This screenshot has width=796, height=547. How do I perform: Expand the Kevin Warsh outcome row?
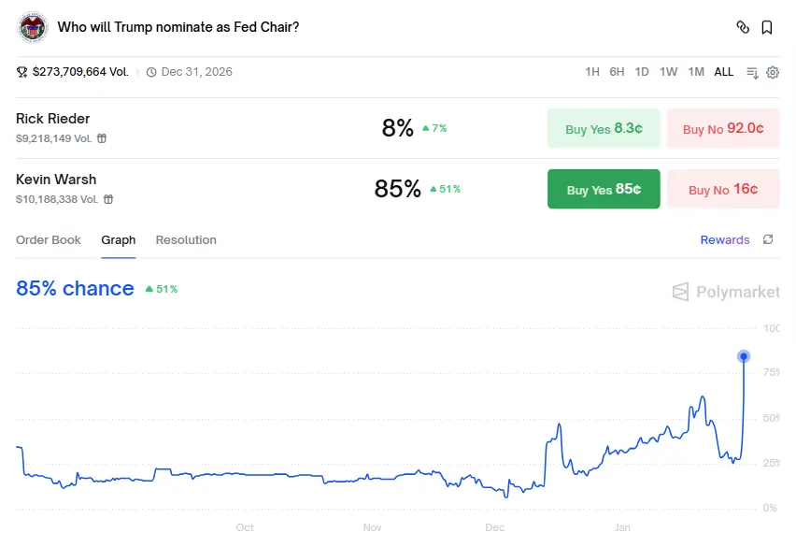point(187,189)
